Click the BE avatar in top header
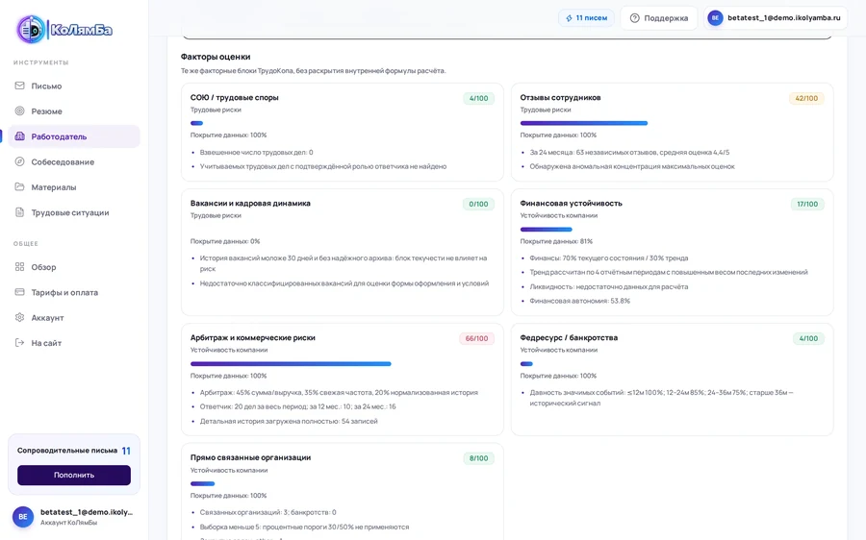Screen dimensions: 866x540 [715, 17]
